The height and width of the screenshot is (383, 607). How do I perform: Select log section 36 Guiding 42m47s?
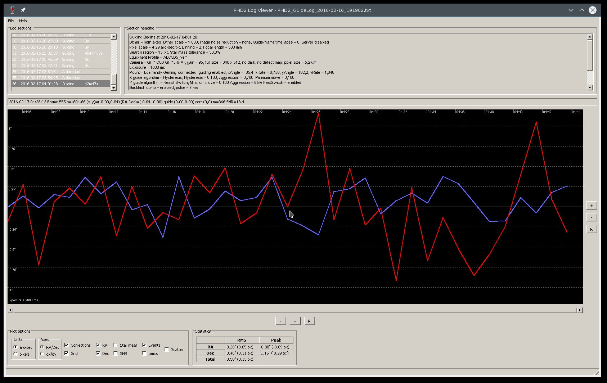[60, 84]
